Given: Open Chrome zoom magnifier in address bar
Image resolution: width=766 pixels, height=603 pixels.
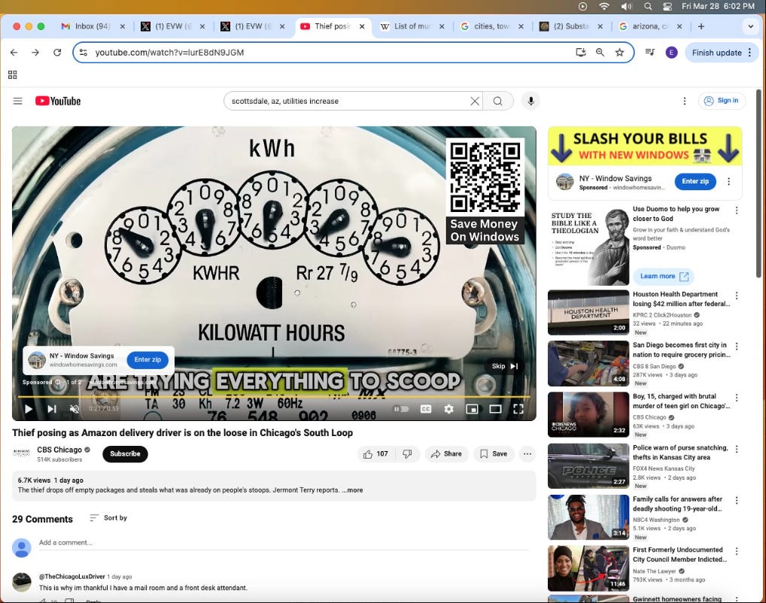Looking at the screenshot, I should [600, 52].
